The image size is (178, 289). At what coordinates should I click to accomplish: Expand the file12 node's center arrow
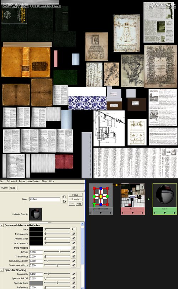pyautogui.click(x=133, y=213)
